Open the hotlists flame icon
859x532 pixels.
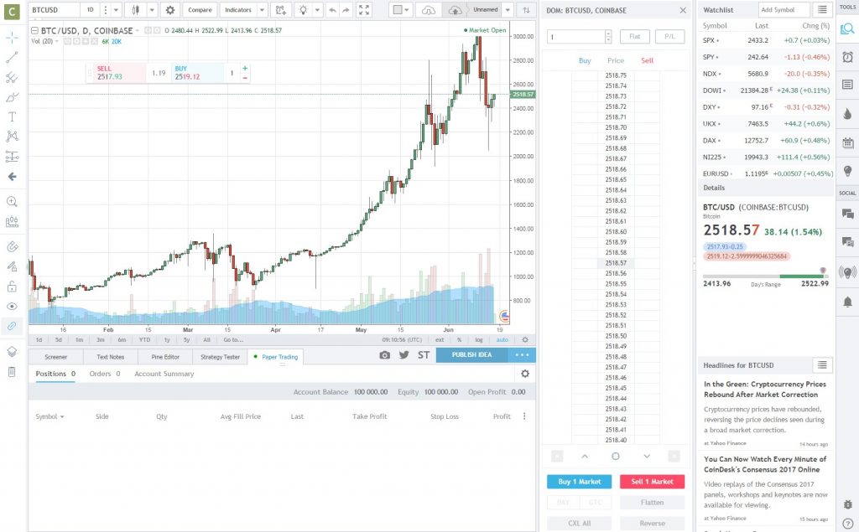coord(847,113)
